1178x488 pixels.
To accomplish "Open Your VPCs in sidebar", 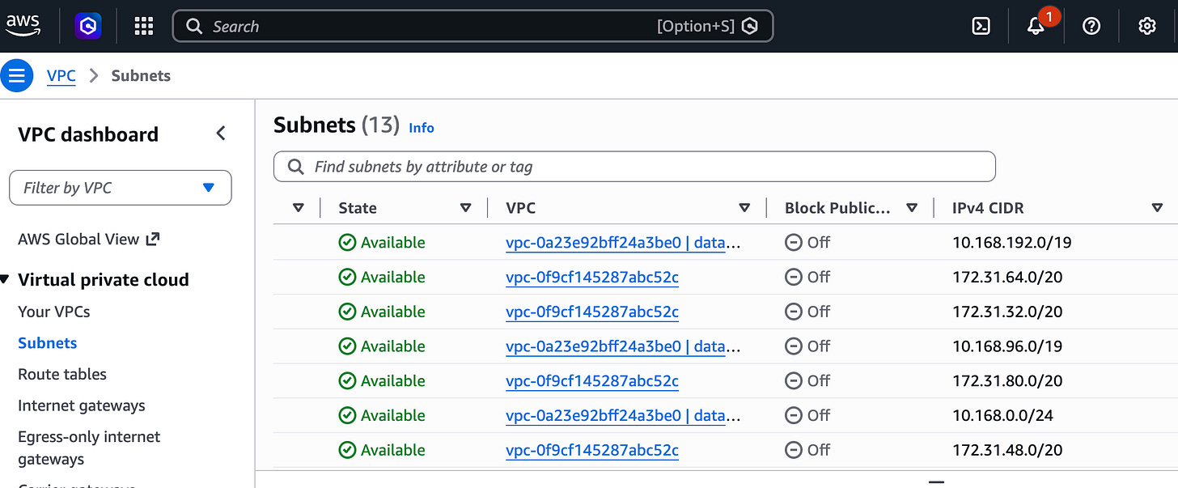I will click(54, 312).
